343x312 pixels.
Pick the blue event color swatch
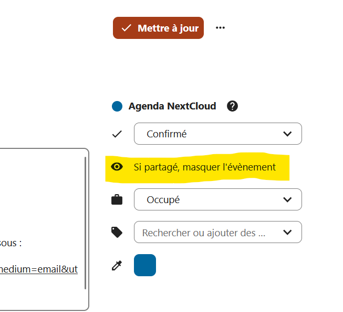coord(145,265)
